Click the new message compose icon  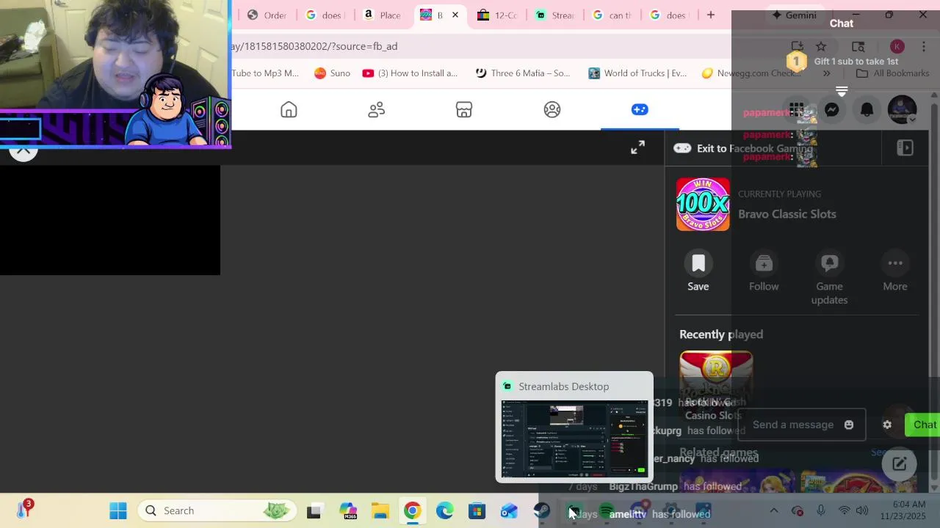pyautogui.click(x=900, y=463)
